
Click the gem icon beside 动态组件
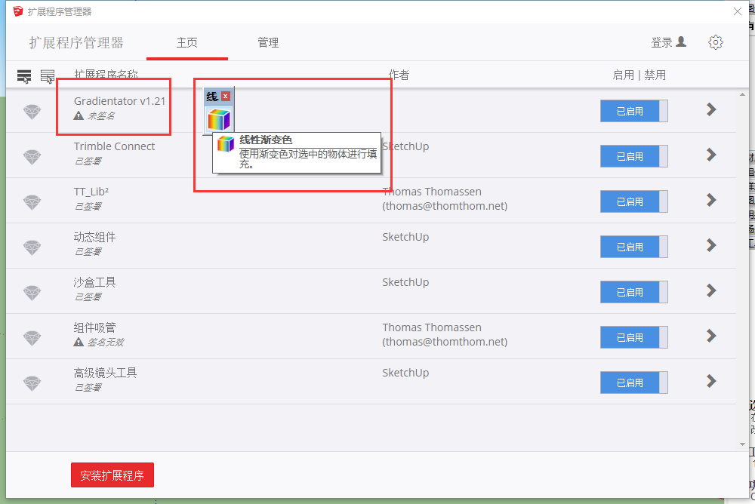pyautogui.click(x=32, y=247)
